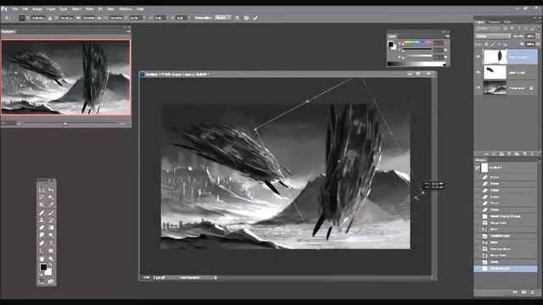The image size is (543, 305).
Task: Select the Gradient tool
Action: 51,228
